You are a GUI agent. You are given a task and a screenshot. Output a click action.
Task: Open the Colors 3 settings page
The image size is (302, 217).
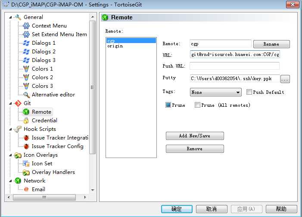tap(42, 86)
